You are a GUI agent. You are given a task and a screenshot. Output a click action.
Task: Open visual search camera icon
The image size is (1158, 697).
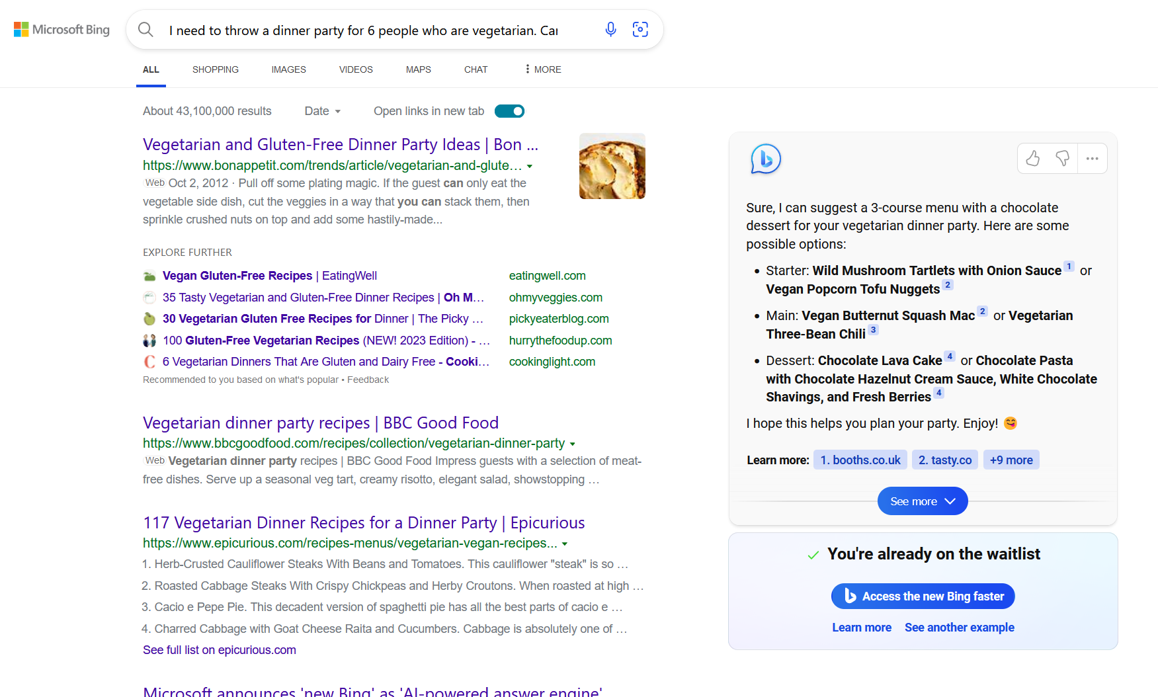click(x=640, y=29)
